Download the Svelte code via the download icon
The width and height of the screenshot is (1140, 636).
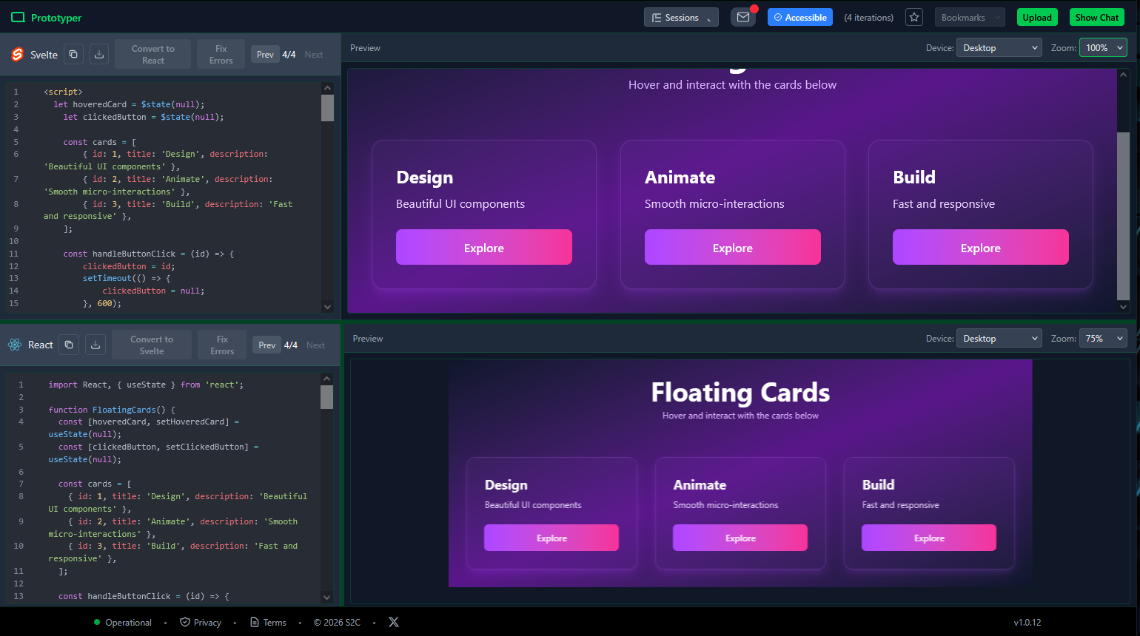point(99,54)
